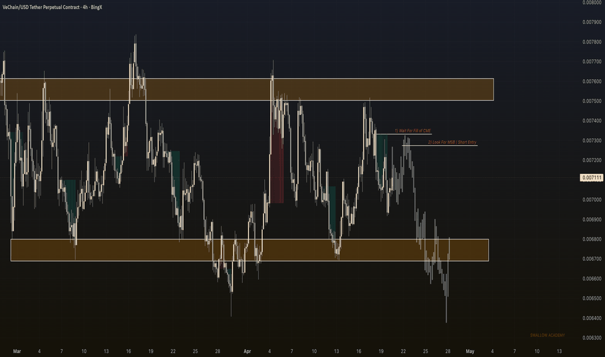The image size is (605, 357).
Task: Click the date 28 after Apr 25
Action: [x=447, y=351]
